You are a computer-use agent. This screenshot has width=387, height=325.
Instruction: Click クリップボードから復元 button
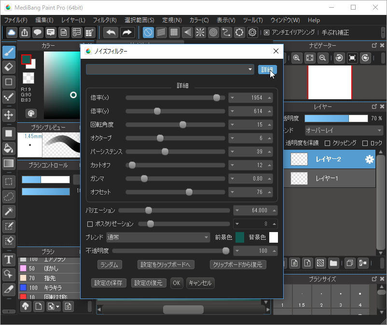tap(238, 265)
